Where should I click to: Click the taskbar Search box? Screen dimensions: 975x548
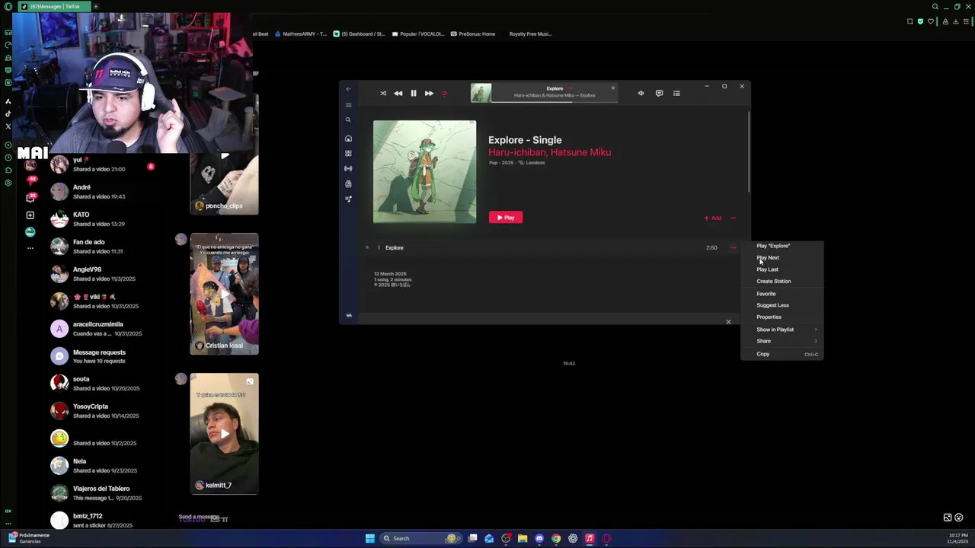[420, 538]
